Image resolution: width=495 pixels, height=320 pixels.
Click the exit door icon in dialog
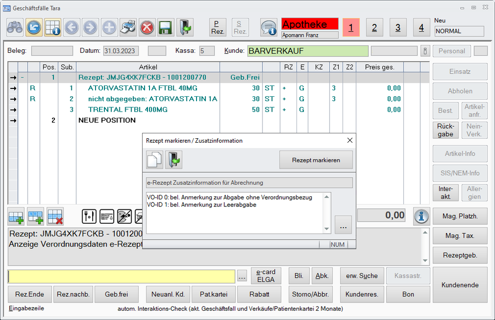pos(174,160)
